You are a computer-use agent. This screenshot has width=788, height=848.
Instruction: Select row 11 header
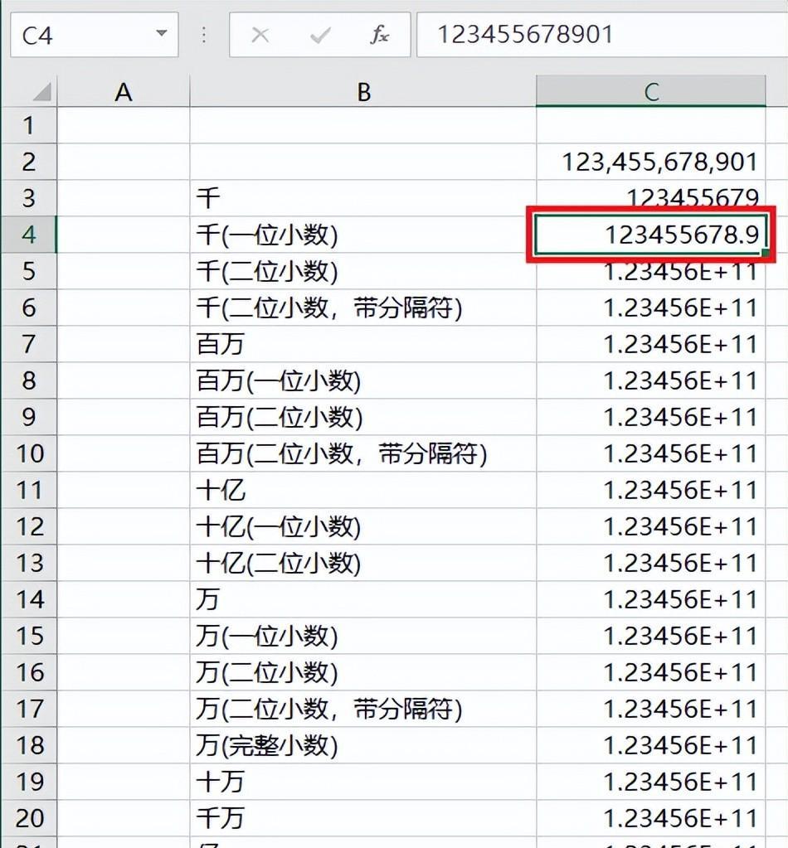click(x=29, y=490)
